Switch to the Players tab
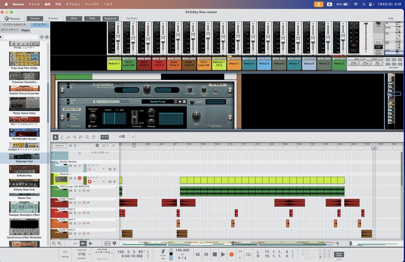Image resolution: width=405 pixels, height=262 pixels. point(25,30)
